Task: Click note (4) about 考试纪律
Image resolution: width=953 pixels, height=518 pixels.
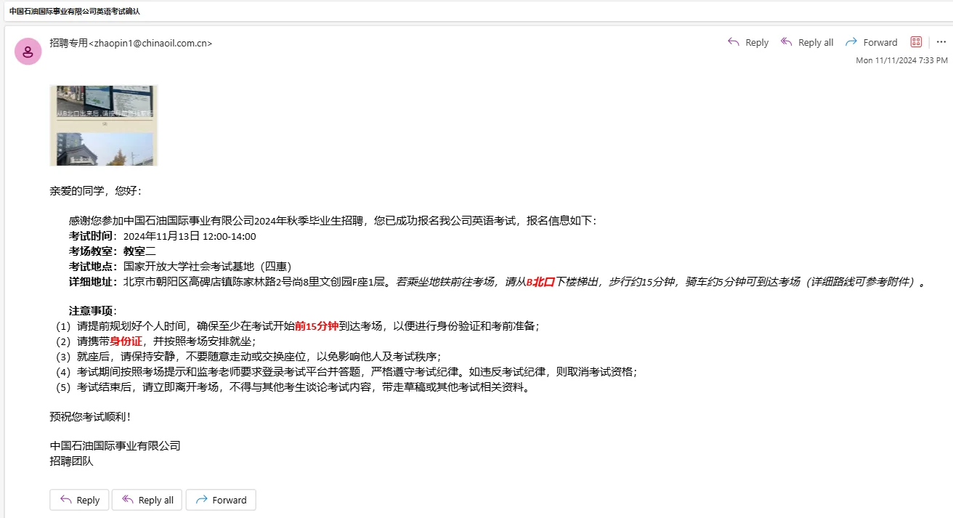Action: coord(346,371)
